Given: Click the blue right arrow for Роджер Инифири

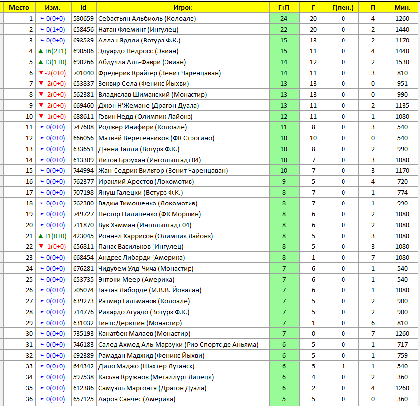Looking at the screenshot, I should tap(42, 127).
